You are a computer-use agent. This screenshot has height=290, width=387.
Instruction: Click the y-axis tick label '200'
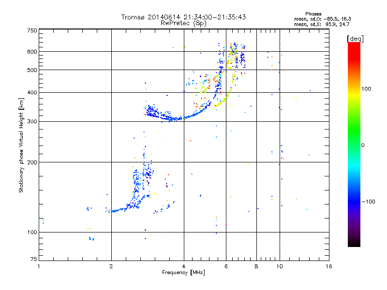(32, 162)
